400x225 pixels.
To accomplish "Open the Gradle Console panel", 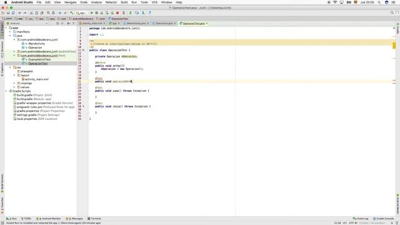I will click(383, 219).
